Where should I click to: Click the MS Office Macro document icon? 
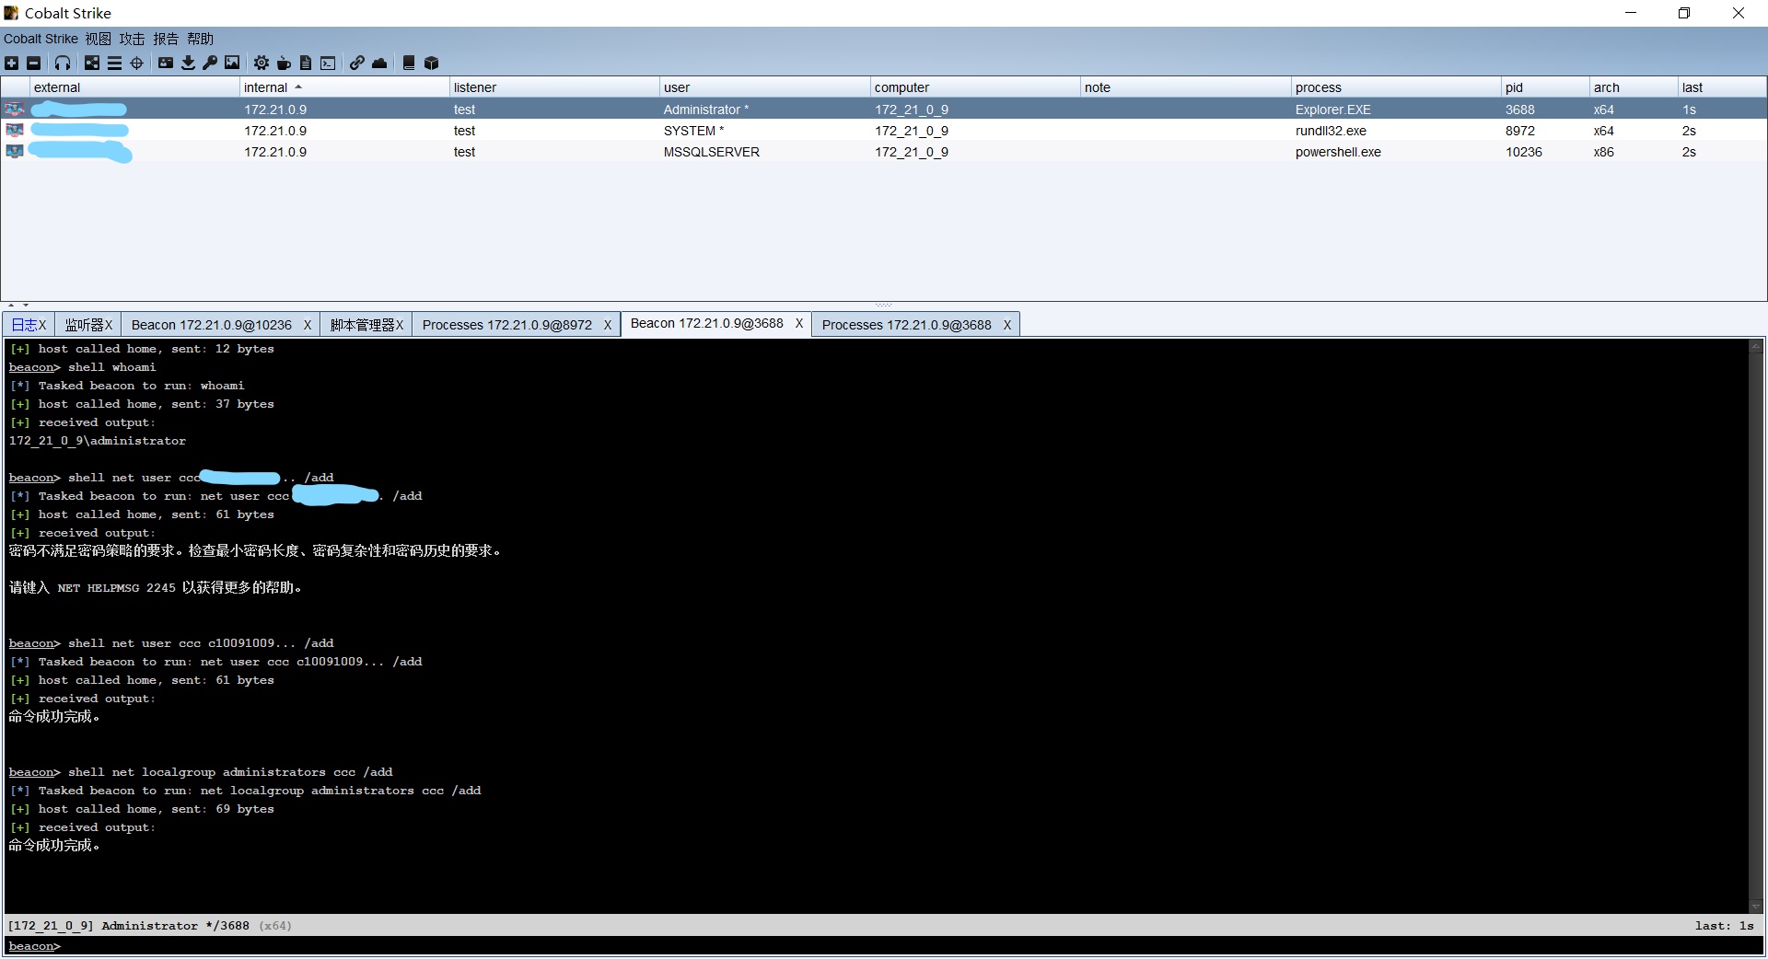point(306,63)
